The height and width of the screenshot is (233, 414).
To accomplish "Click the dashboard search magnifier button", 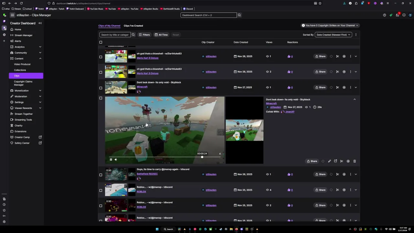I will (x=239, y=15).
